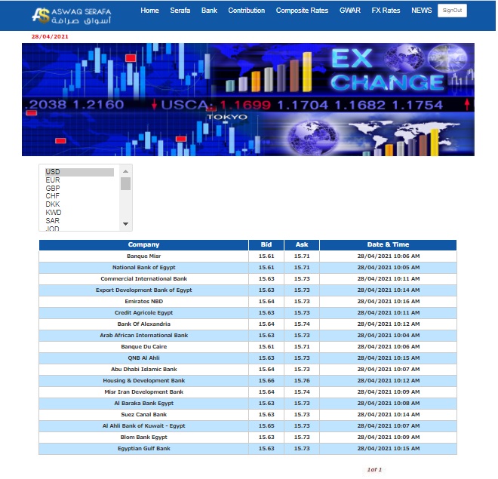Click Housing & Development Bank bid 15.66
Viewport: 498px width, 479px height.
(x=266, y=381)
